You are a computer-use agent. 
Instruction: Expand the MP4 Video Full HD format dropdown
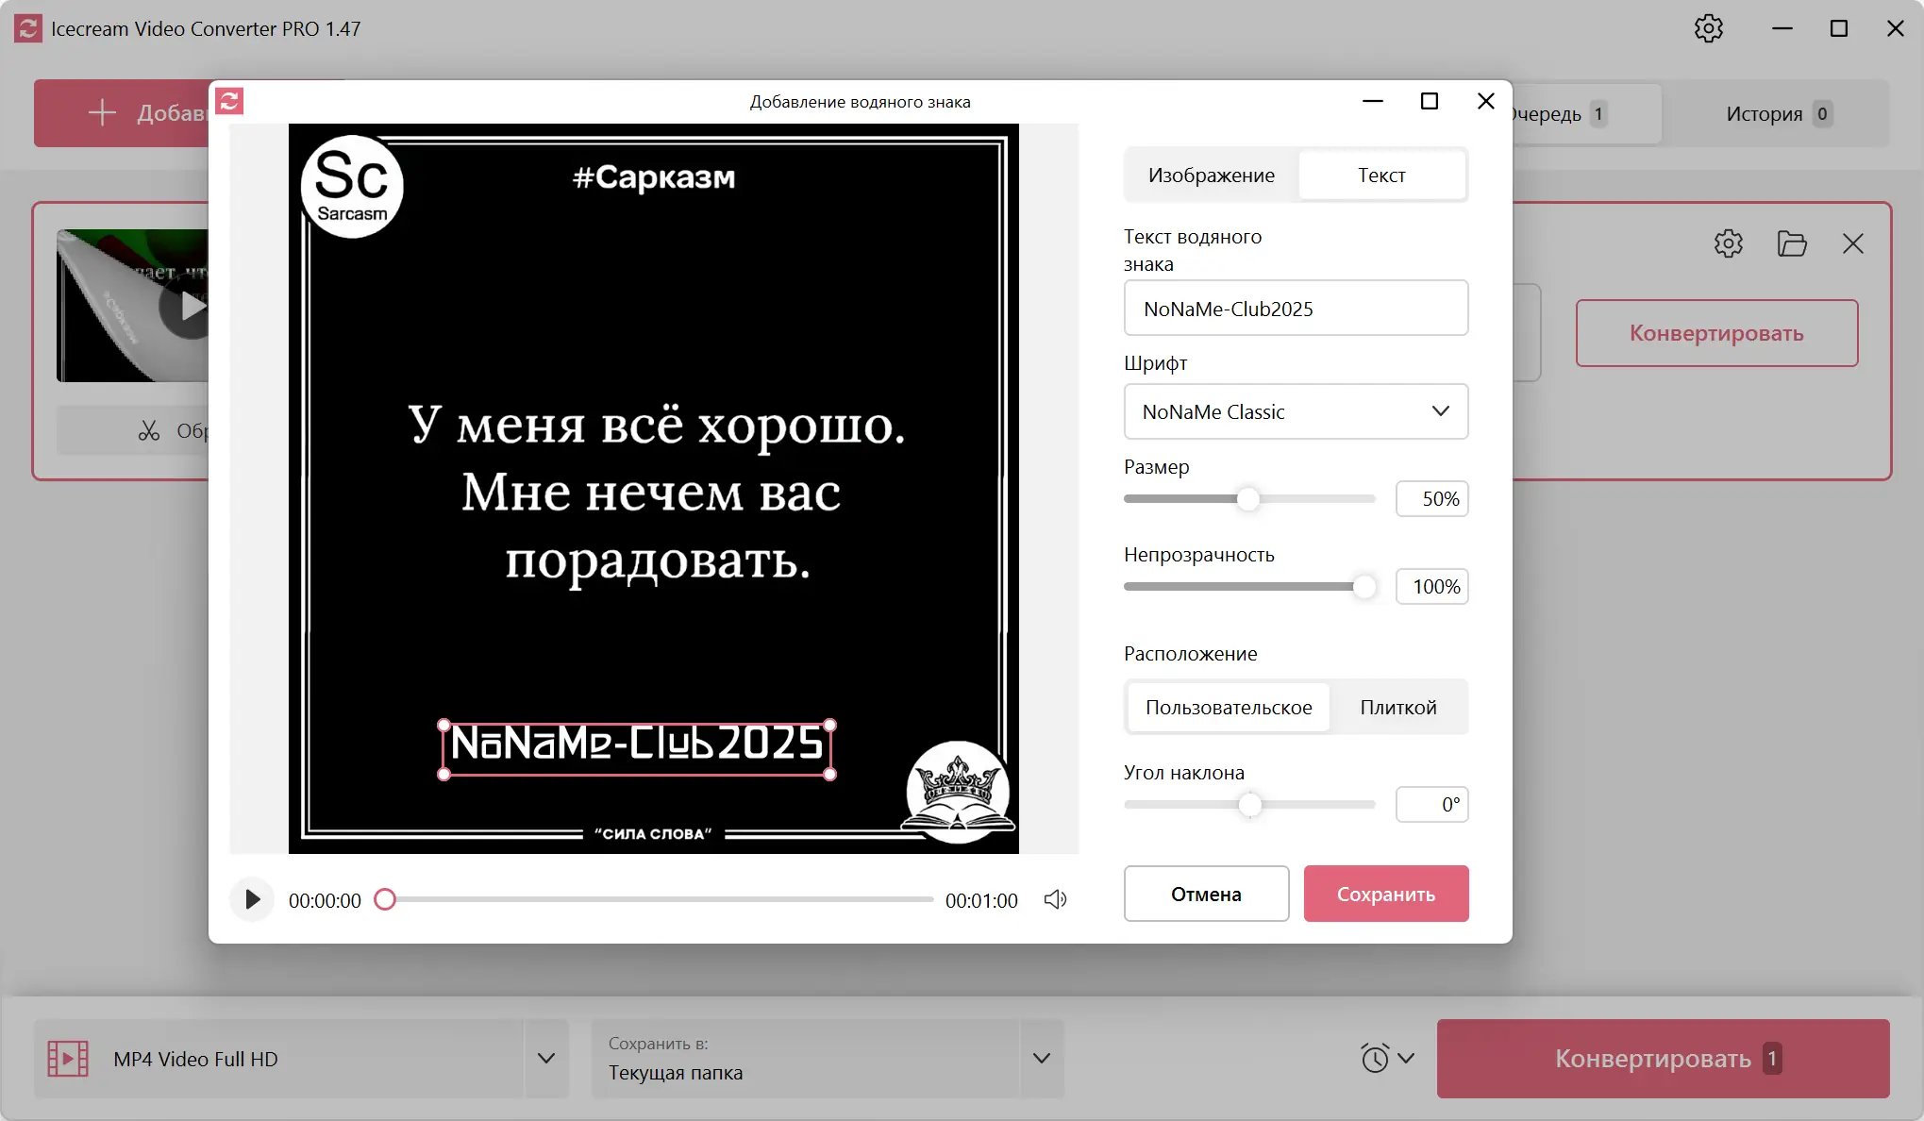(x=545, y=1059)
